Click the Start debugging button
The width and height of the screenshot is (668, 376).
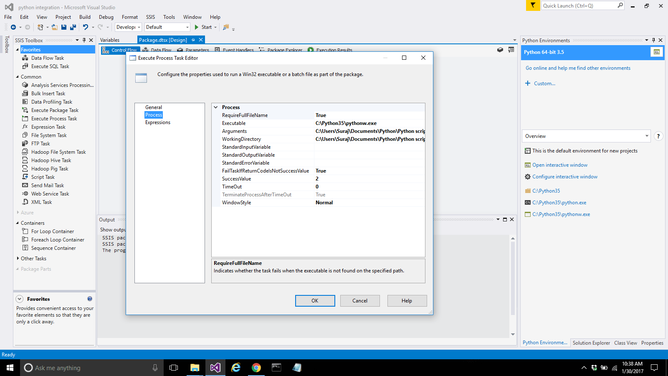coord(203,27)
